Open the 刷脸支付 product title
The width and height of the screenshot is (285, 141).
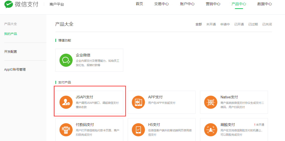pos(228,125)
